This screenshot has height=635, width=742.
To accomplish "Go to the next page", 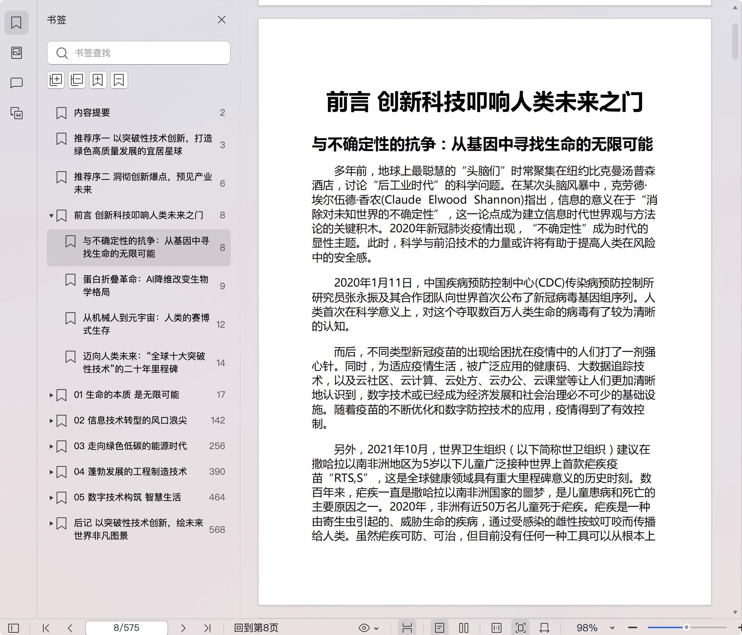I will [x=183, y=628].
